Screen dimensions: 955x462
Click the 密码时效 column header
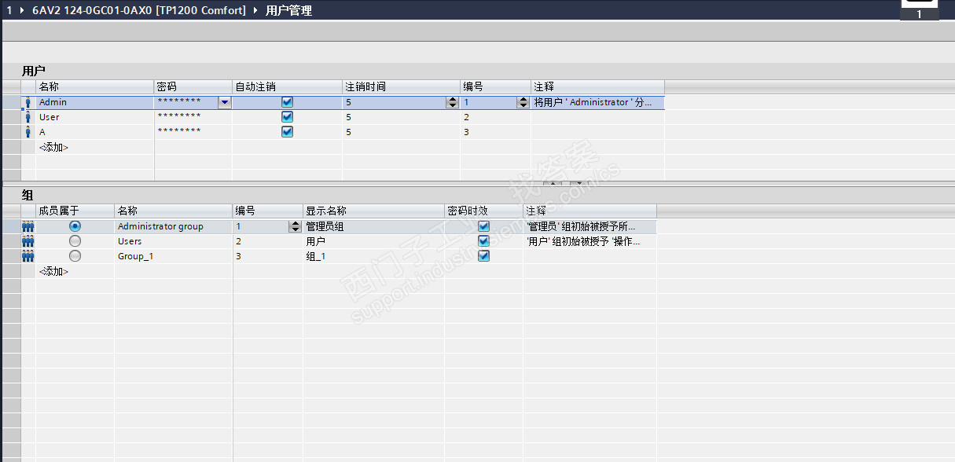(483, 211)
